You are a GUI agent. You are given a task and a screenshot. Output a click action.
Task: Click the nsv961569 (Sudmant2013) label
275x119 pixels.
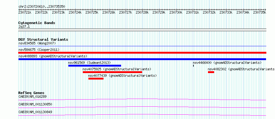pyautogui.click(x=89, y=63)
